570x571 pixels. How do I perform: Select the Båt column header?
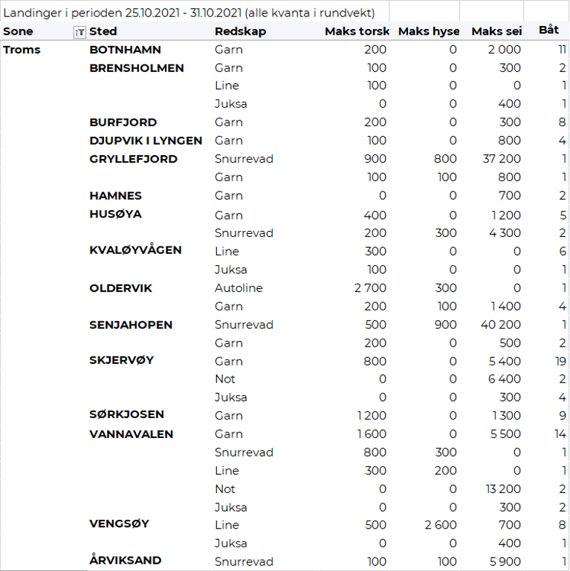tap(548, 31)
